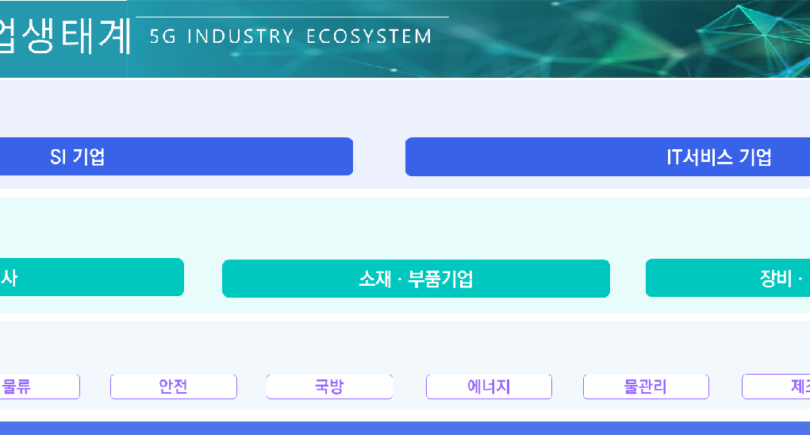
Task: Click the empty lavender area above SI 기업
Action: coord(175,109)
